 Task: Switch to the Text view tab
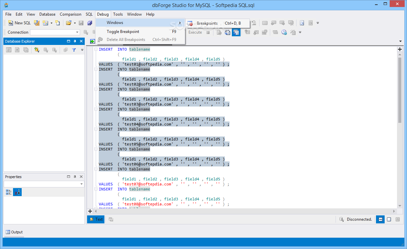pyautogui.click(x=96, y=219)
